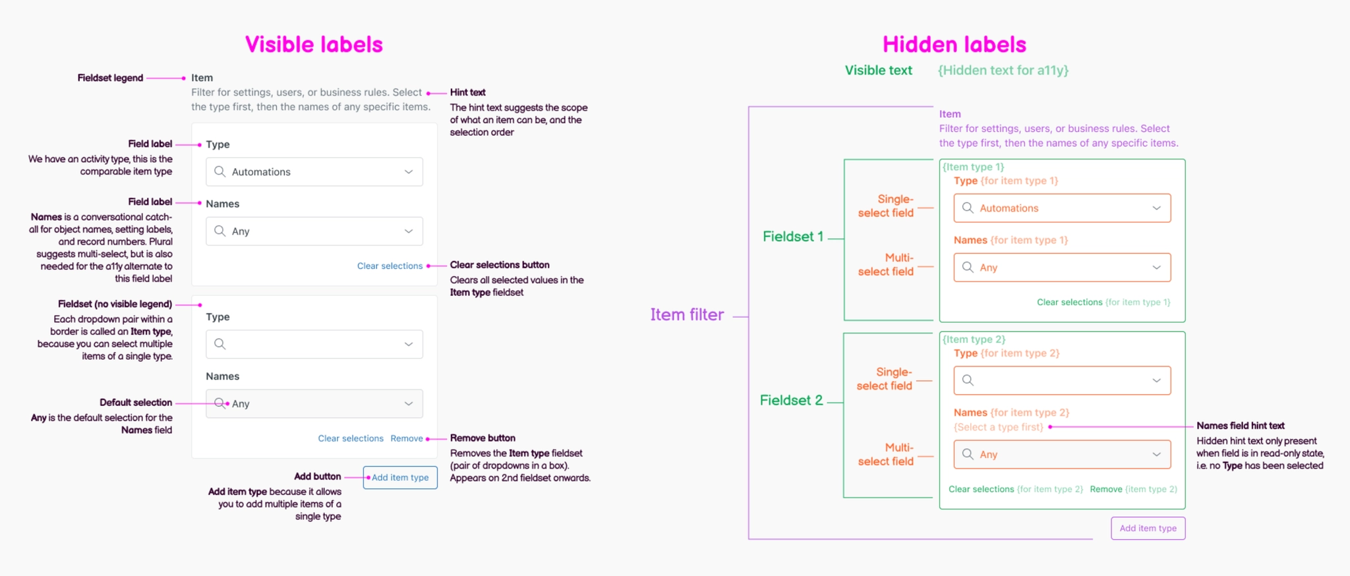Click the magnifier icon in item type 2 Type field
The image size is (1350, 576).
point(968,380)
